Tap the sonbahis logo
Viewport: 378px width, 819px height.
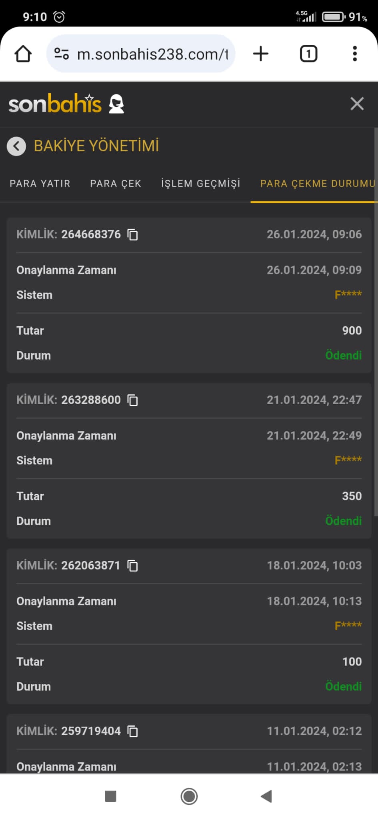pos(55,104)
